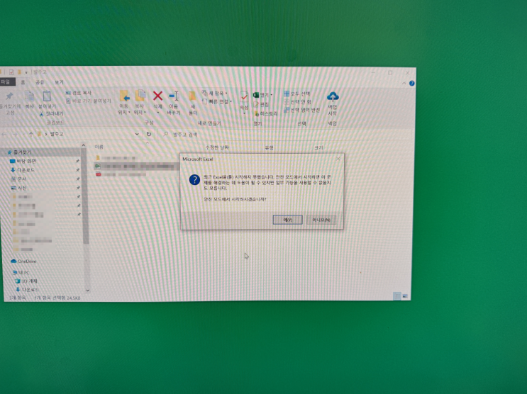Click 선택 안 함 in the ribbon
Screen dimensions: 527x394
click(x=297, y=102)
